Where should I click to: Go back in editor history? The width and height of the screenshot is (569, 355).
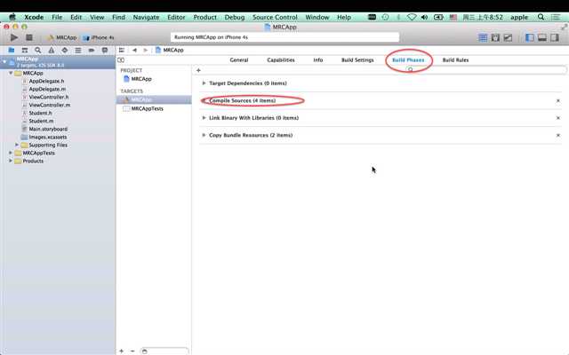[x=134, y=50]
